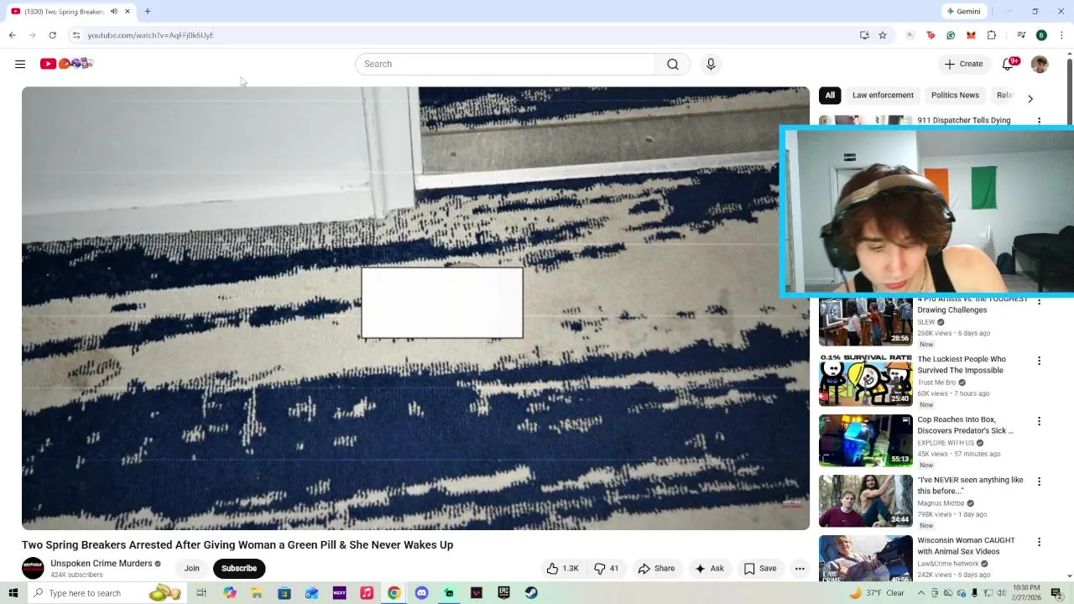This screenshot has width=1074, height=604.
Task: Open the 911 Dispatcher Tells Dying title
Action: pos(964,121)
